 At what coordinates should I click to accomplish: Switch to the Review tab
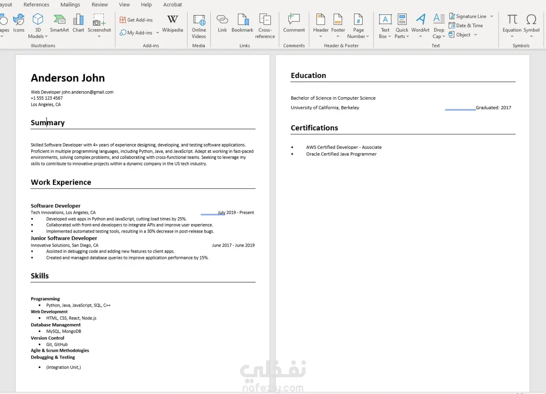(x=100, y=5)
